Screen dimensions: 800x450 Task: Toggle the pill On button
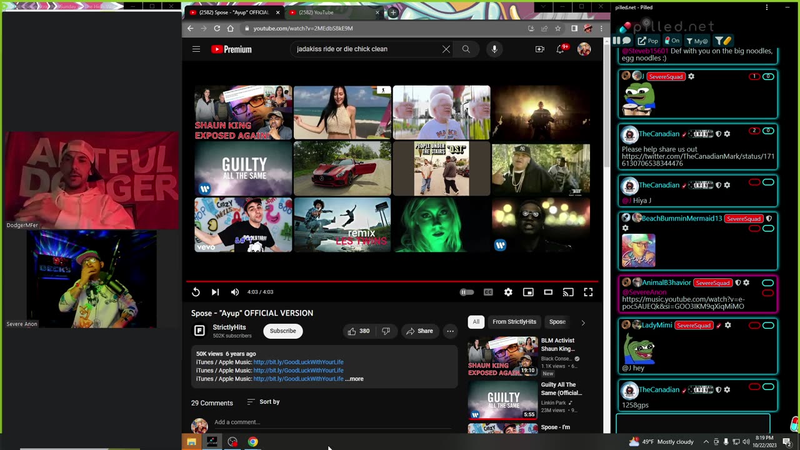pyautogui.click(x=671, y=41)
